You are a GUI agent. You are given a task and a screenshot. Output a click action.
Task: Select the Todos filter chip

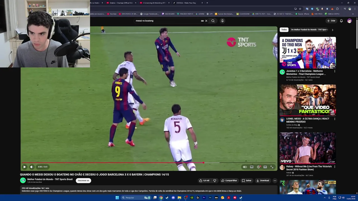point(284,30)
